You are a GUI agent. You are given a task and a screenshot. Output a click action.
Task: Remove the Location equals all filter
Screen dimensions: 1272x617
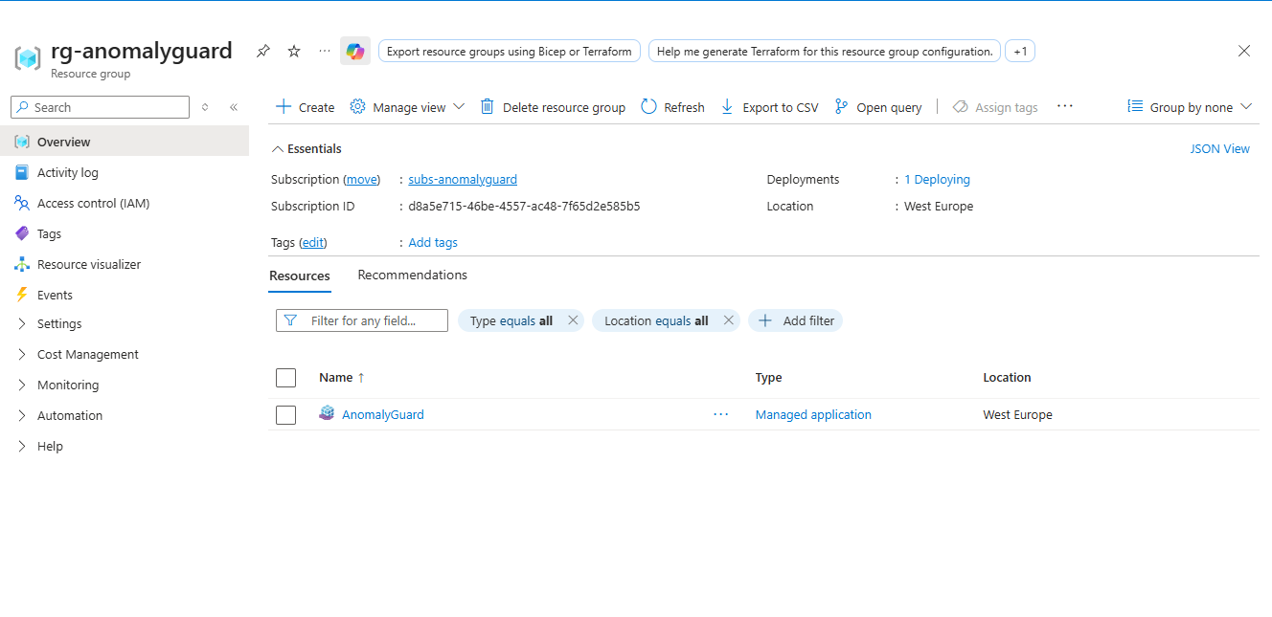click(728, 321)
